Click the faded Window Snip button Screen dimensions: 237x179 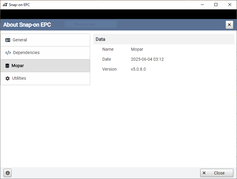pyautogui.click(x=90, y=24)
